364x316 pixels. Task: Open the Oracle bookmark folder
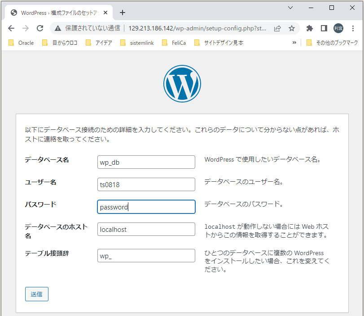[x=21, y=43]
